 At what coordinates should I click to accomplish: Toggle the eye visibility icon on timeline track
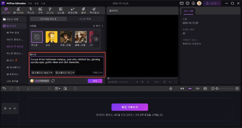10,108
